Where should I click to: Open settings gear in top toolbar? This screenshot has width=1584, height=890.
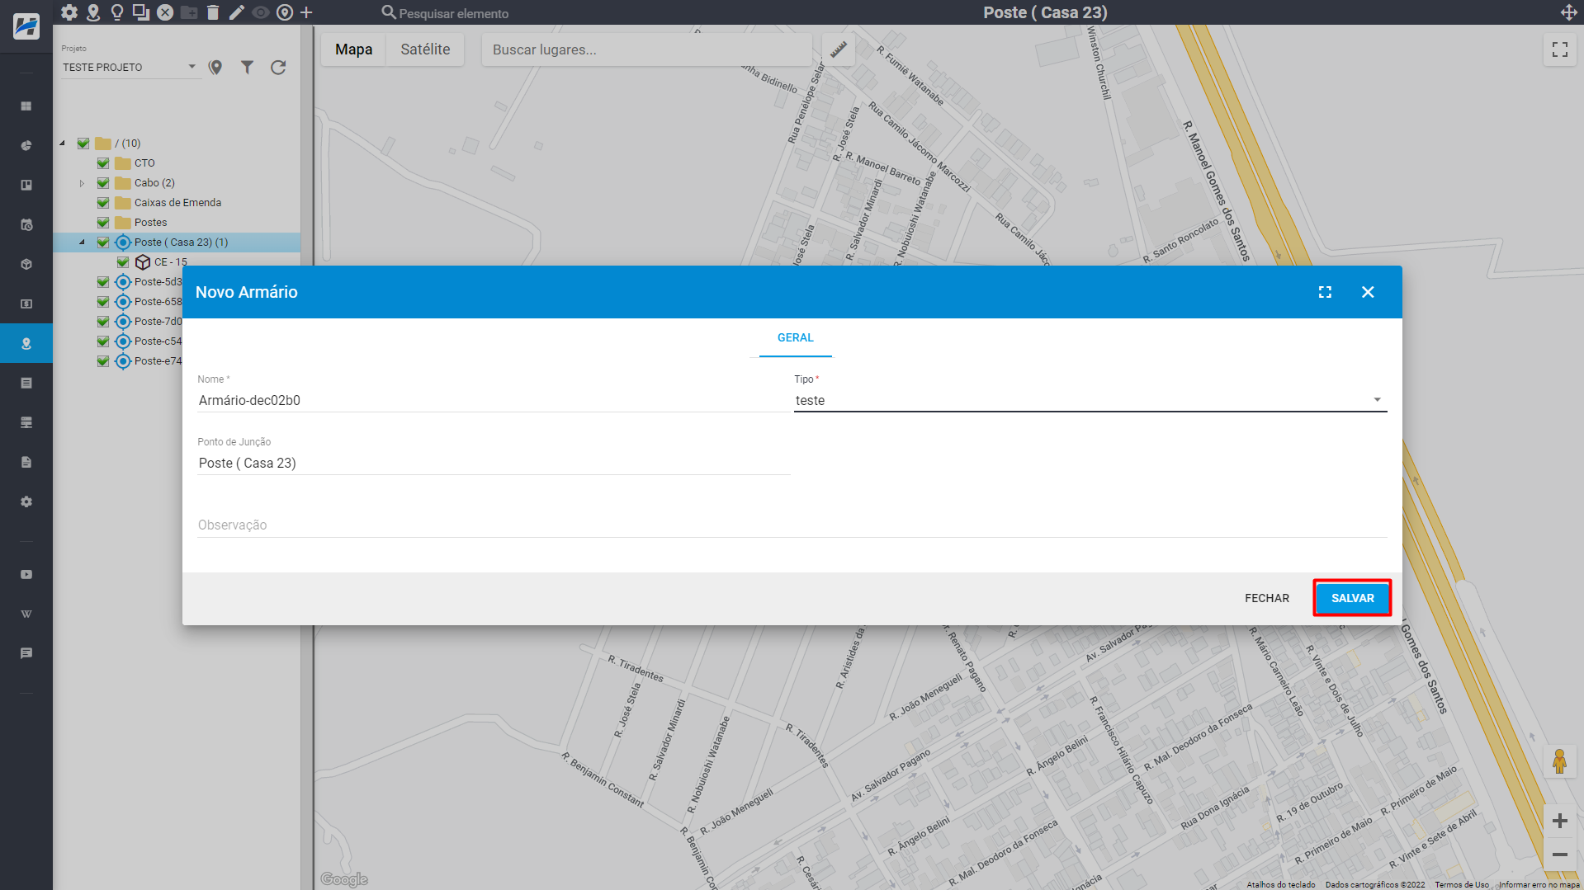[69, 12]
